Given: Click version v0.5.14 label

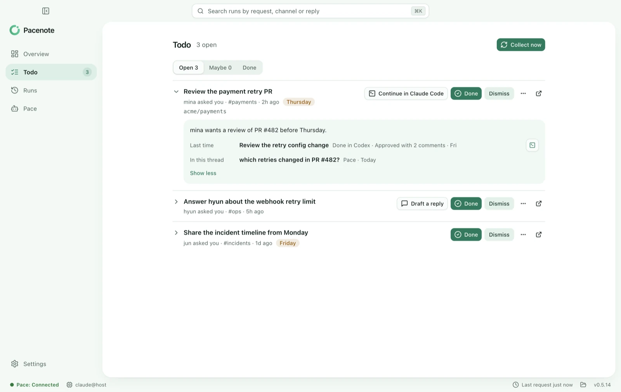Looking at the screenshot, I should point(602,385).
